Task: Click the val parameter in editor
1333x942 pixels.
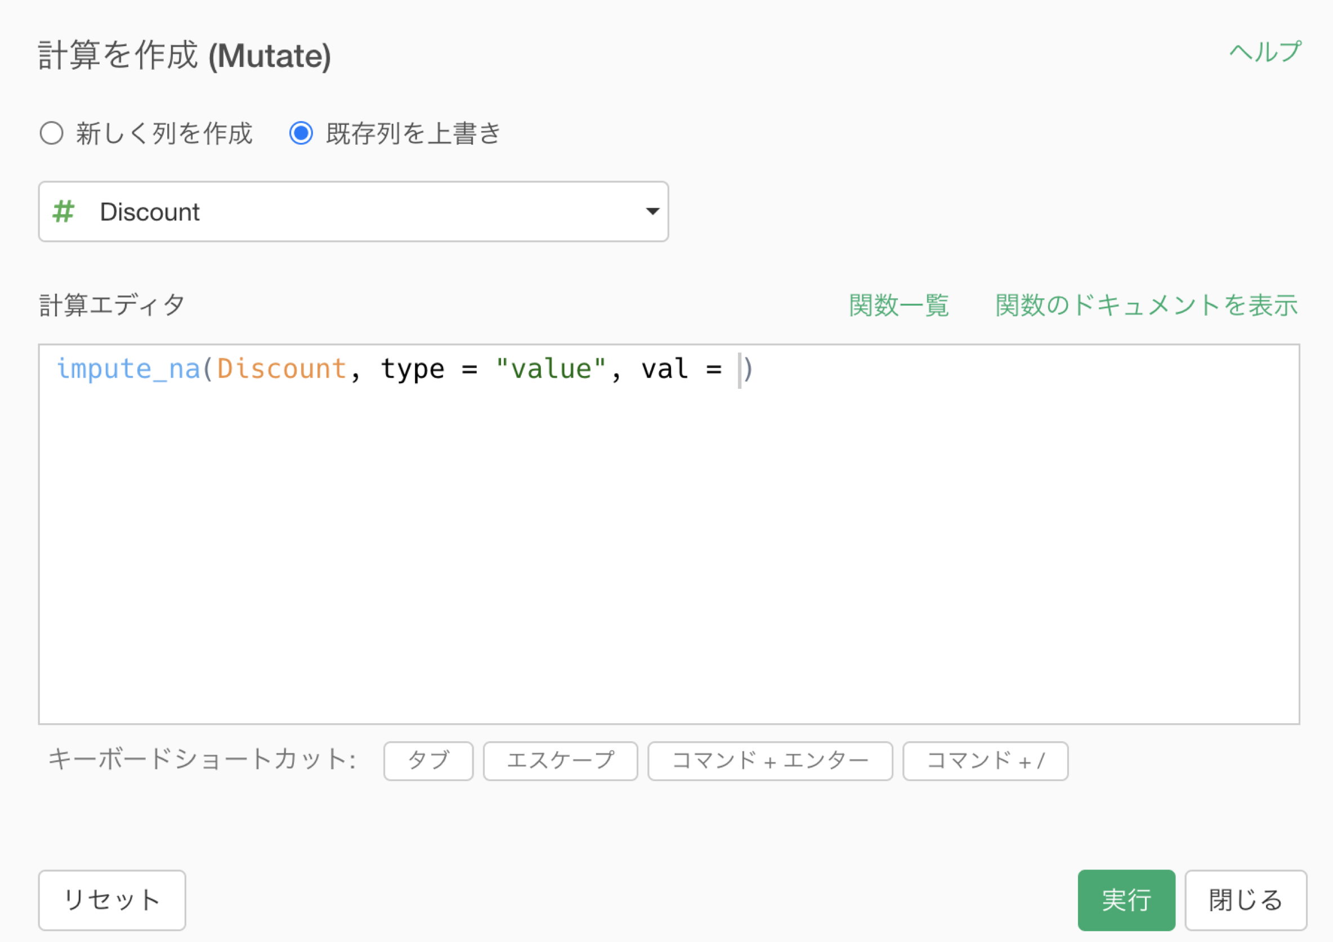Action: (664, 369)
